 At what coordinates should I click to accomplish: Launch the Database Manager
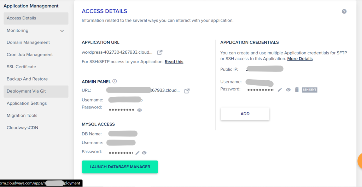[x=120, y=167]
